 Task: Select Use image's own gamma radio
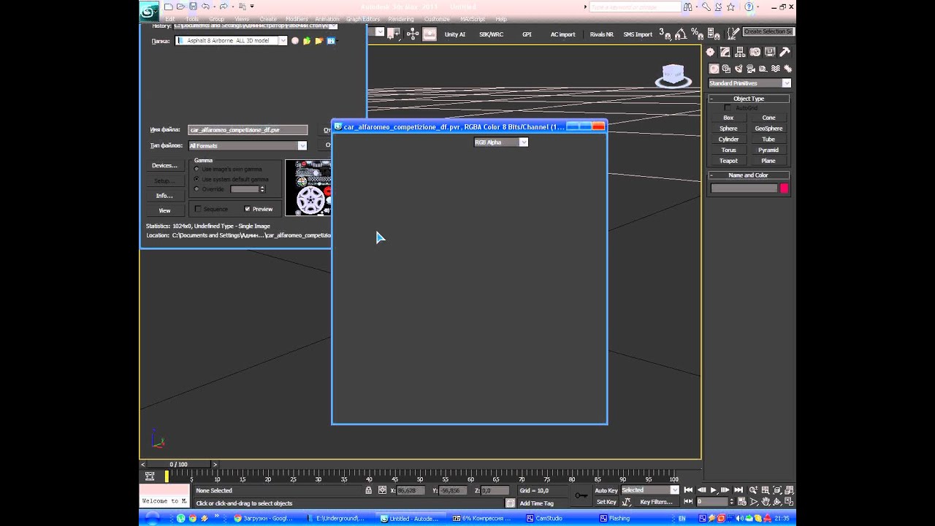(196, 169)
